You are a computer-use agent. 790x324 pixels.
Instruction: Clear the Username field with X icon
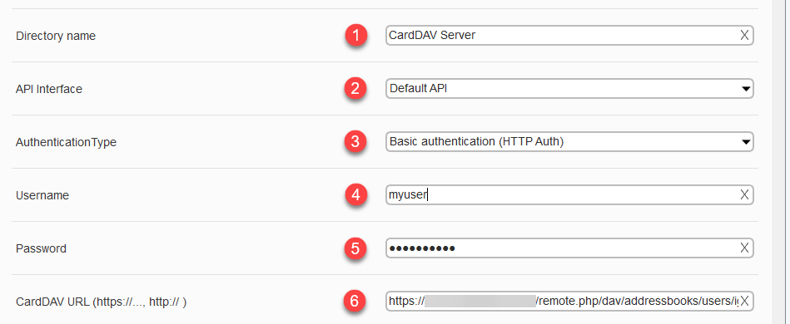tap(744, 194)
